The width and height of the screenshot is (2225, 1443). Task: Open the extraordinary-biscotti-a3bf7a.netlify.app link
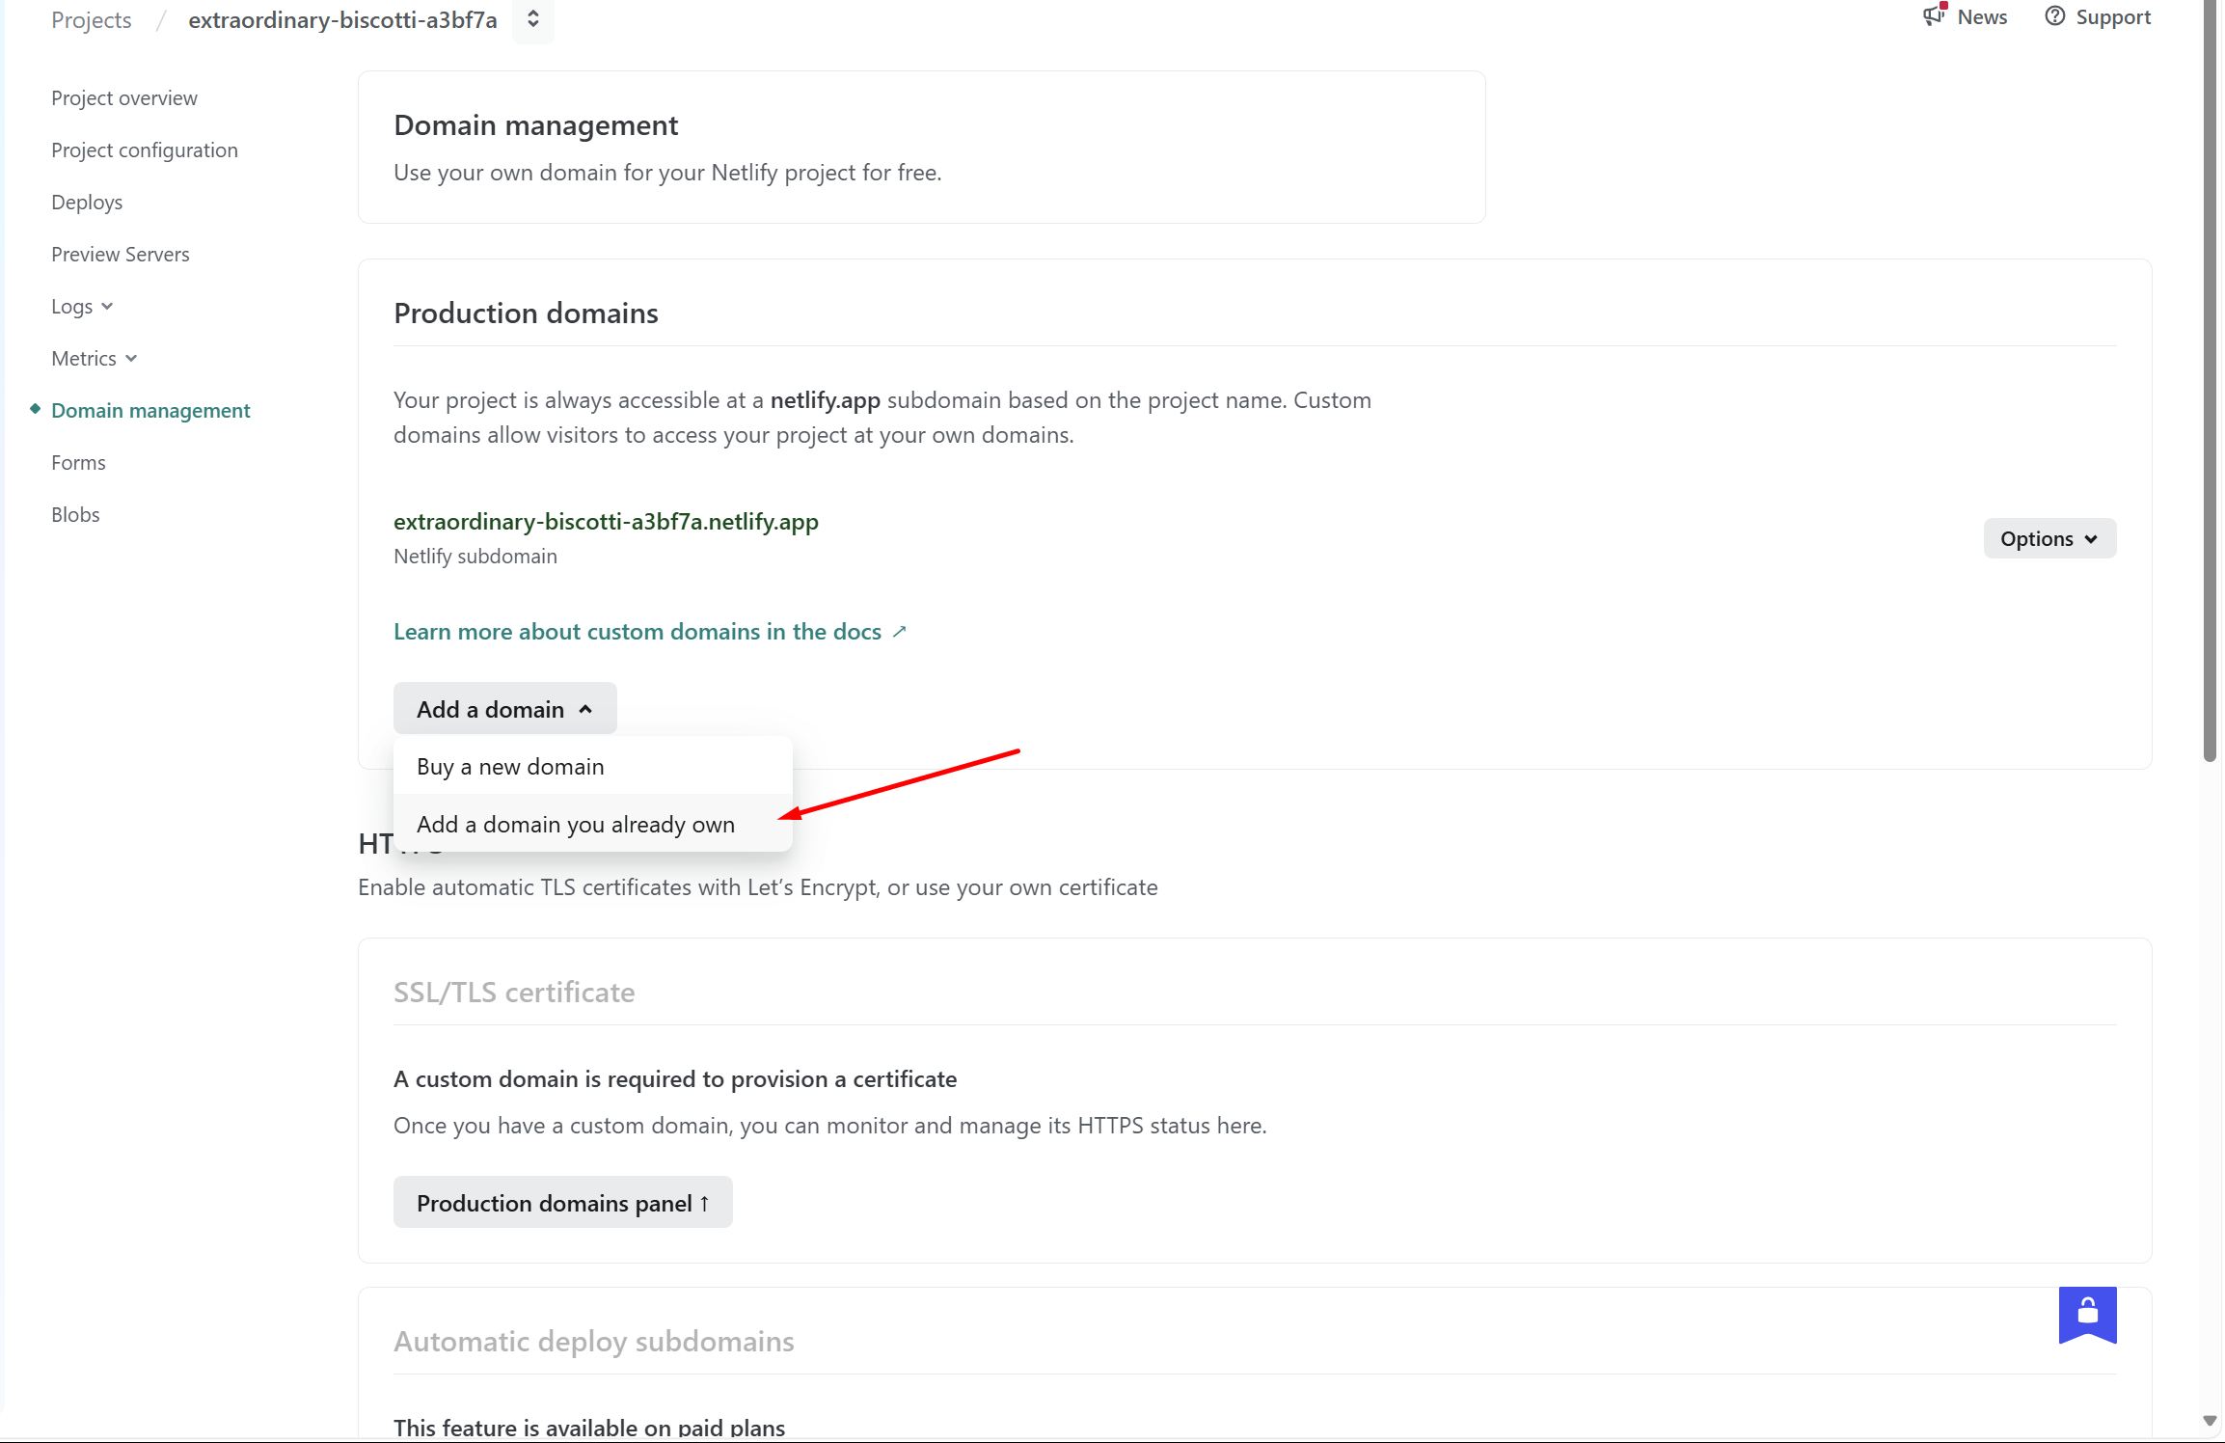tap(606, 522)
